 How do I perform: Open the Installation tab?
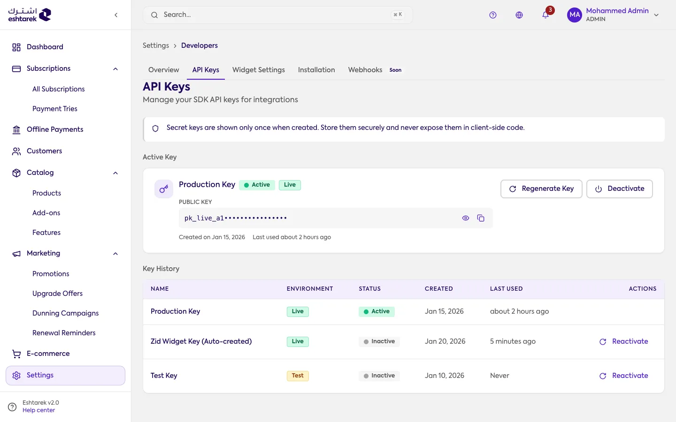click(x=316, y=70)
